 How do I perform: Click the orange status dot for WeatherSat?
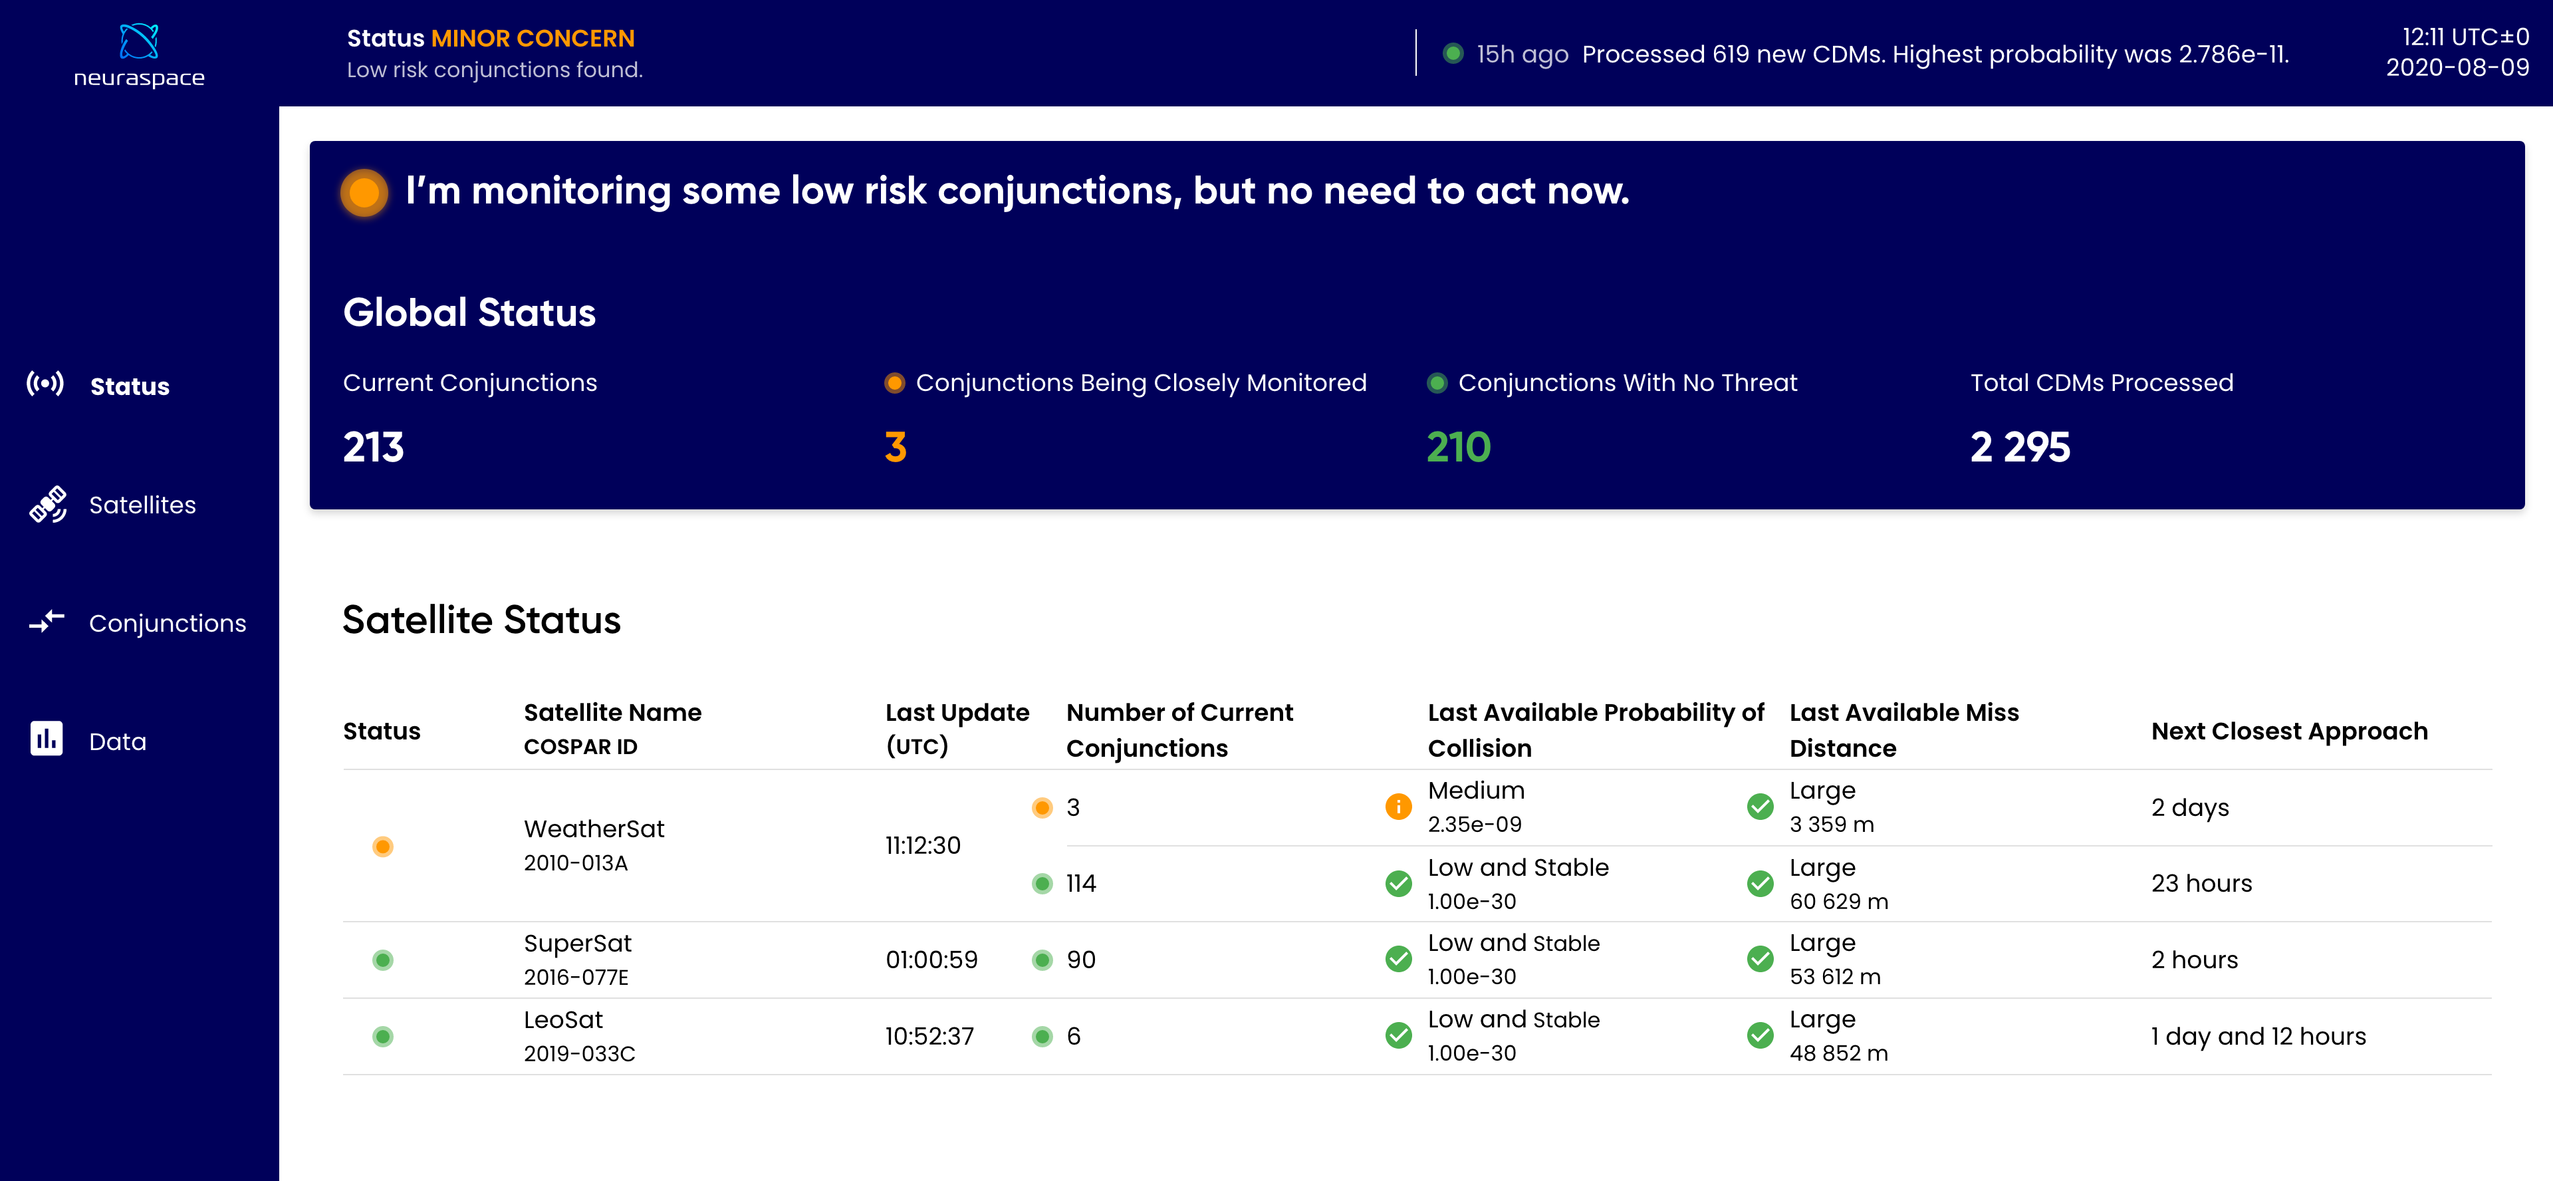(x=382, y=846)
